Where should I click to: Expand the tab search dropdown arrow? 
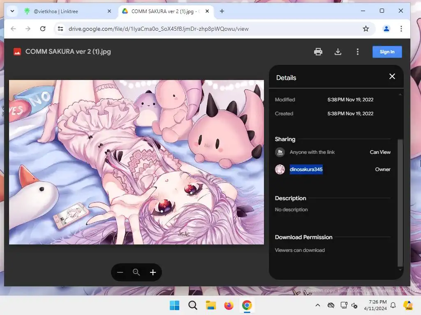pos(12,11)
